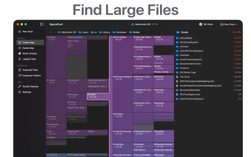Select the Containers 111 GB block
251x157 pixels.
click(x=77, y=86)
